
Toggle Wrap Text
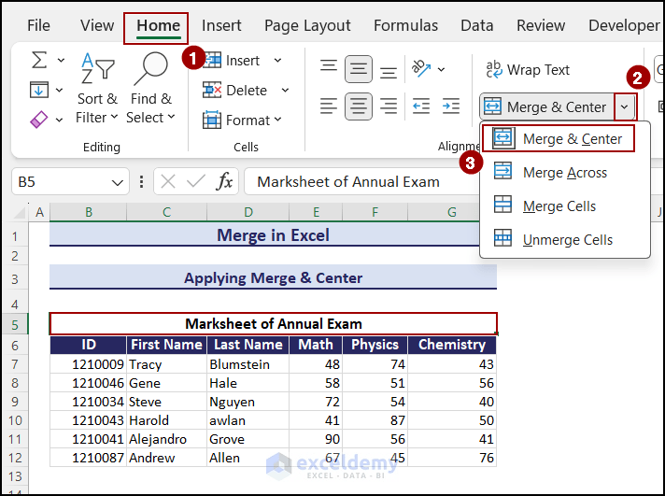[528, 69]
